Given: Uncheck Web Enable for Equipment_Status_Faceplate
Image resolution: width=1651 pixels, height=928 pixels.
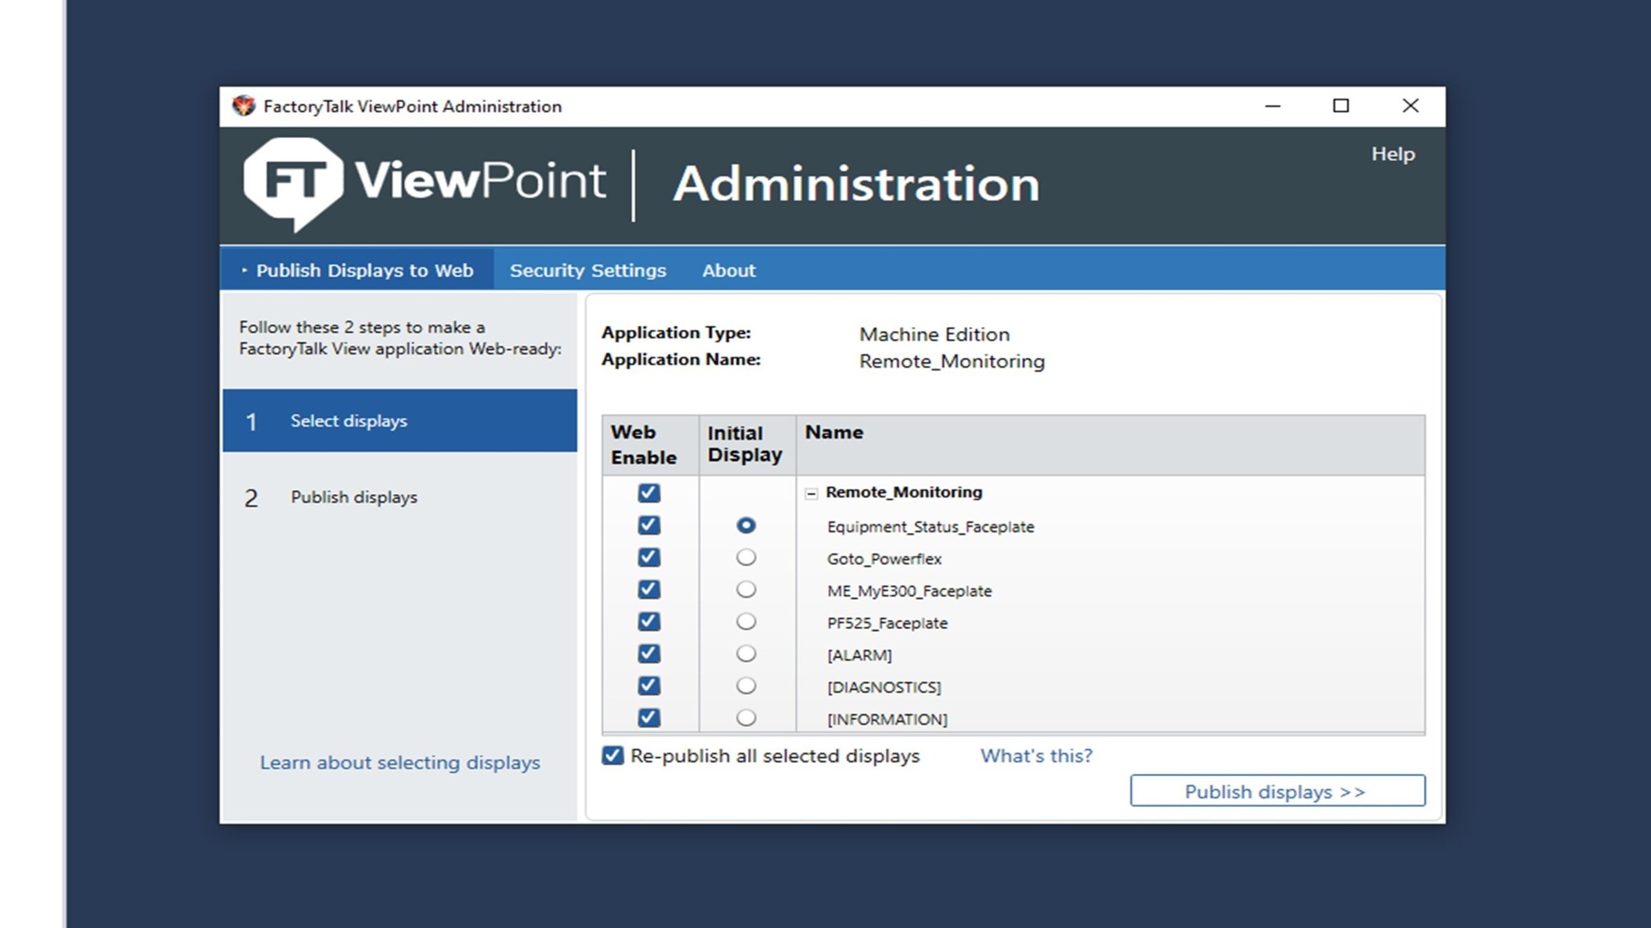Looking at the screenshot, I should pos(649,525).
